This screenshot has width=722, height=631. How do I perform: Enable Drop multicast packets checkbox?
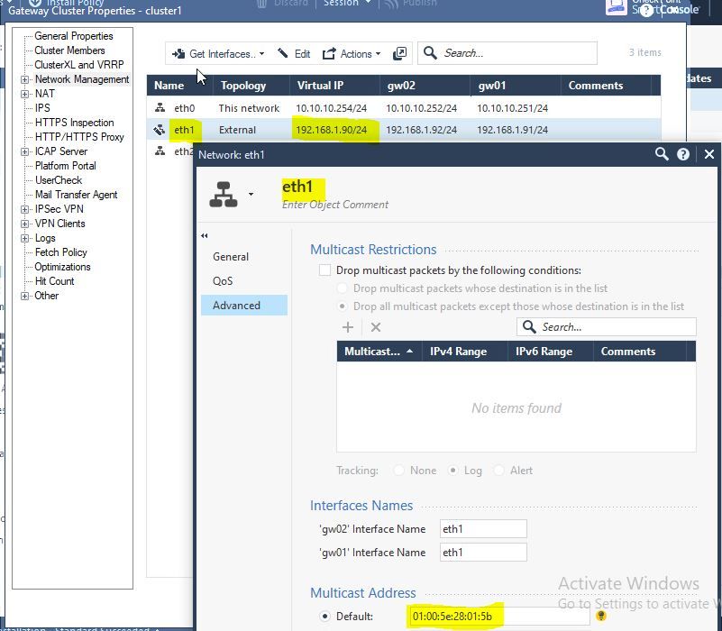pyautogui.click(x=324, y=270)
